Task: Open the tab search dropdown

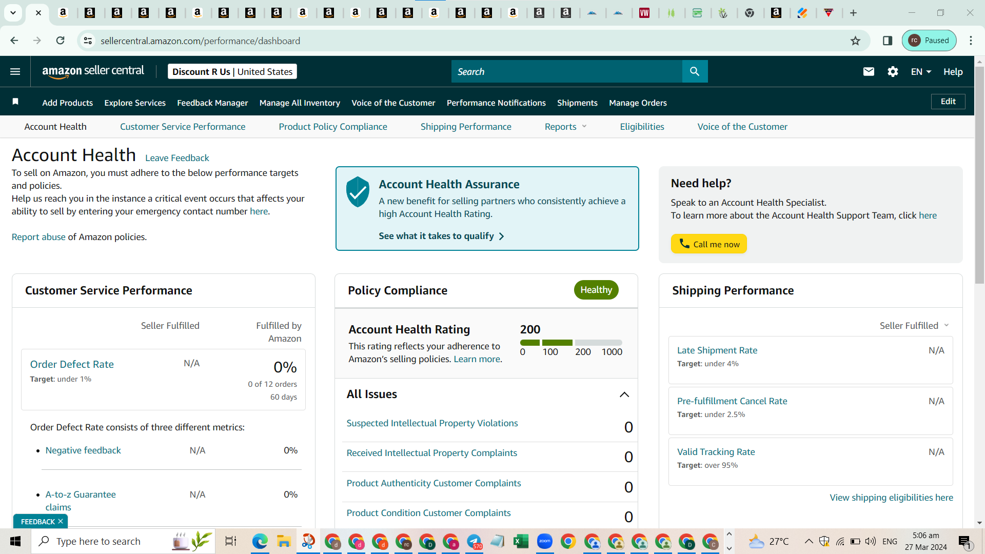Action: pos(13,13)
